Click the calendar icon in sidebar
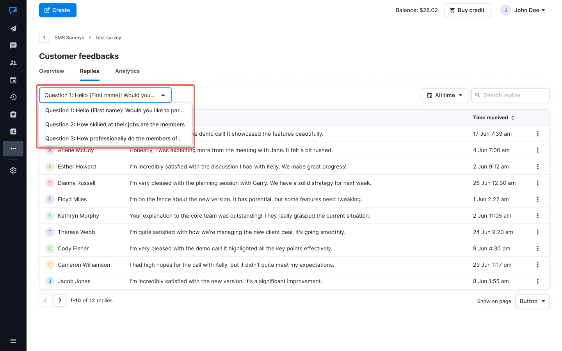The image size is (562, 351). 13,80
